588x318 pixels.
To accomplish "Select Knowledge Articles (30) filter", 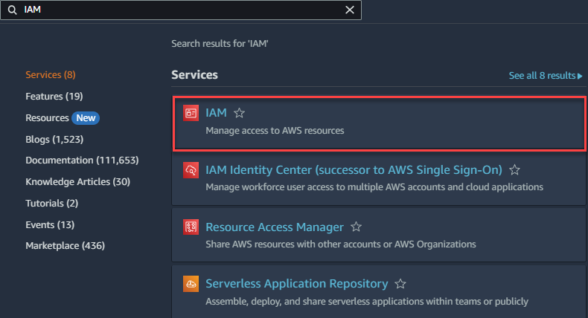I will pyautogui.click(x=77, y=181).
